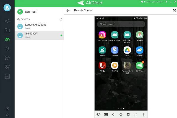Click the Non-Root USB icon
The width and height of the screenshot is (177, 118).
[x=20, y=12]
